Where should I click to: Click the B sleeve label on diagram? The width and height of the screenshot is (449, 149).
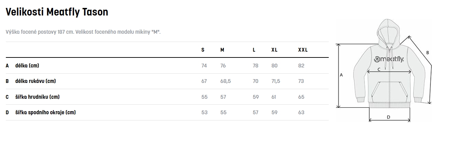[428, 53]
